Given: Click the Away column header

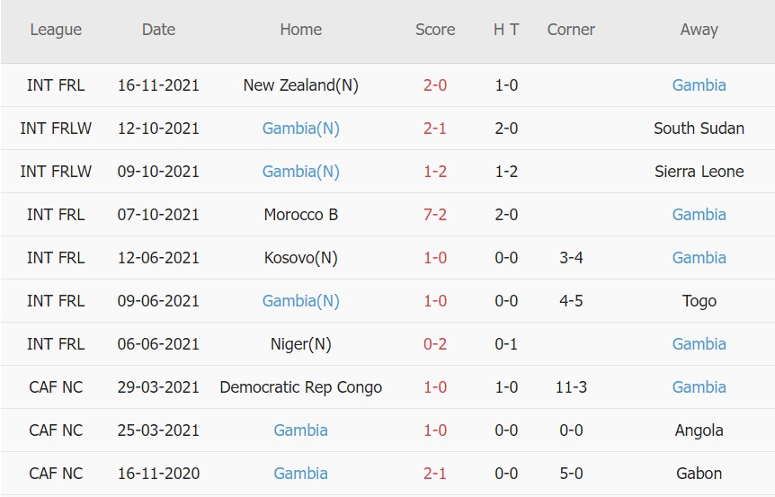Looking at the screenshot, I should pos(699,30).
